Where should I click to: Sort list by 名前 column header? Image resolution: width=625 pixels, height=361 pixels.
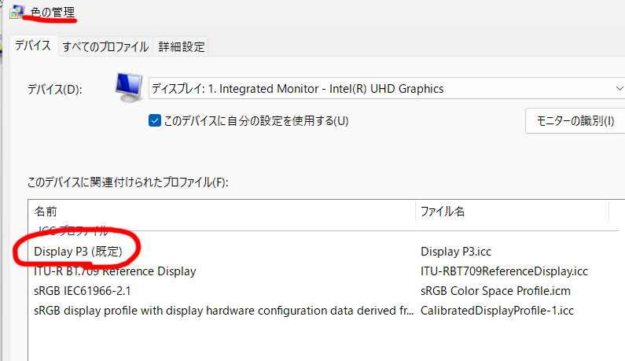click(x=222, y=211)
